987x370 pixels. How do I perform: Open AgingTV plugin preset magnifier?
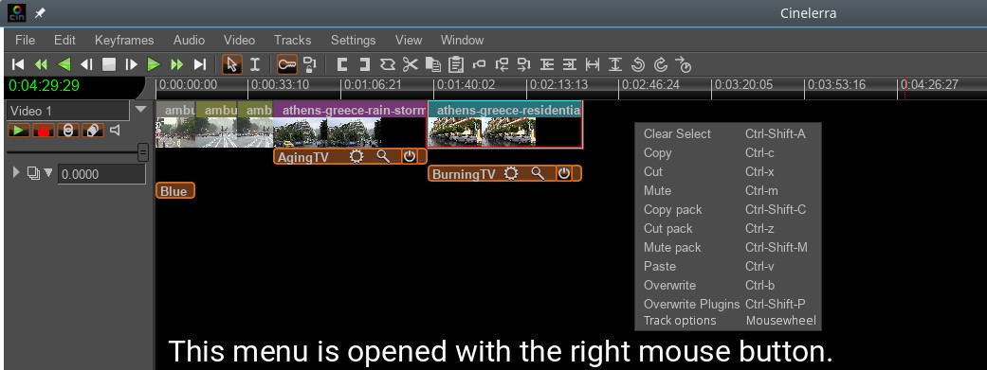tap(383, 156)
